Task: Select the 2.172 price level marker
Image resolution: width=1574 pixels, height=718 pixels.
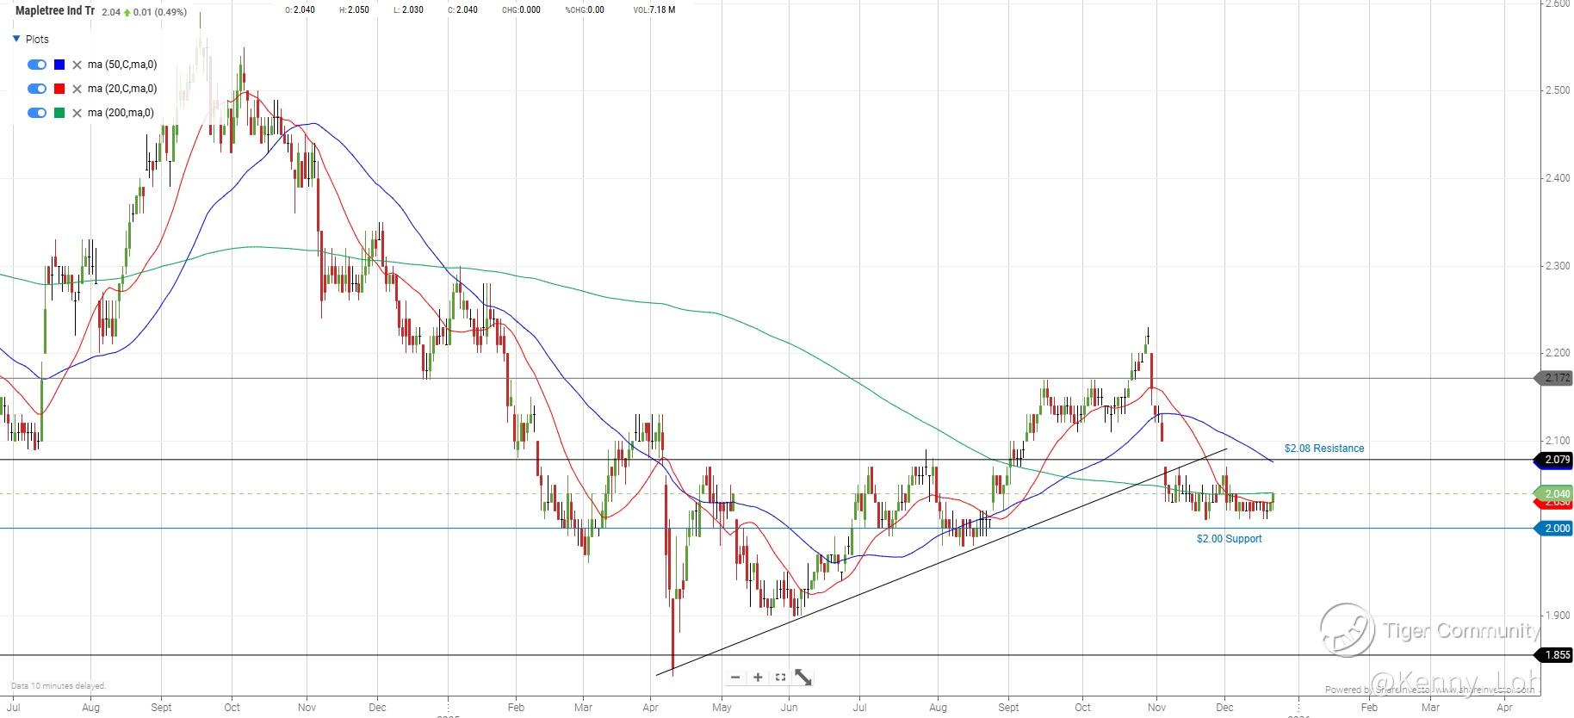Action: 1555,378
